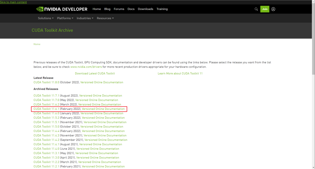Viewport: 315px width, 169px height.
Task: Click the Home breadcrumb link
Action: point(37,44)
